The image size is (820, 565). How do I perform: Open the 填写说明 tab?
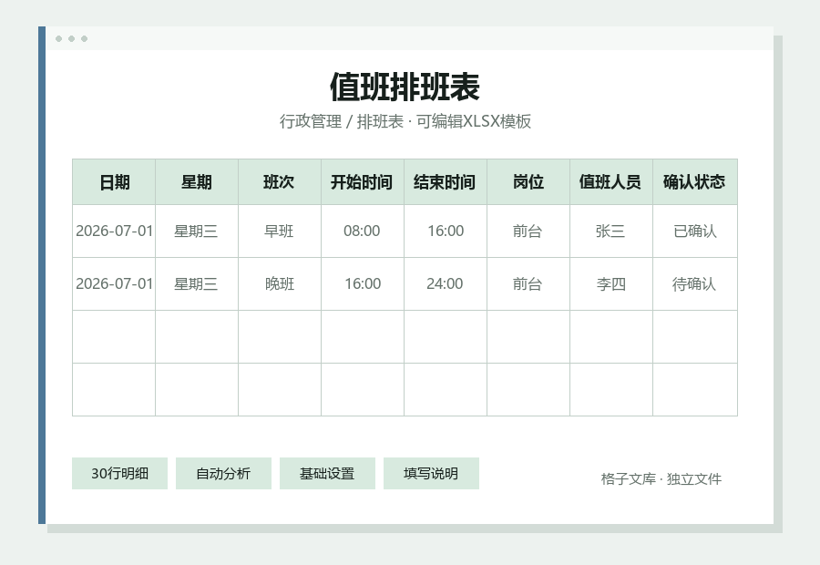(431, 474)
